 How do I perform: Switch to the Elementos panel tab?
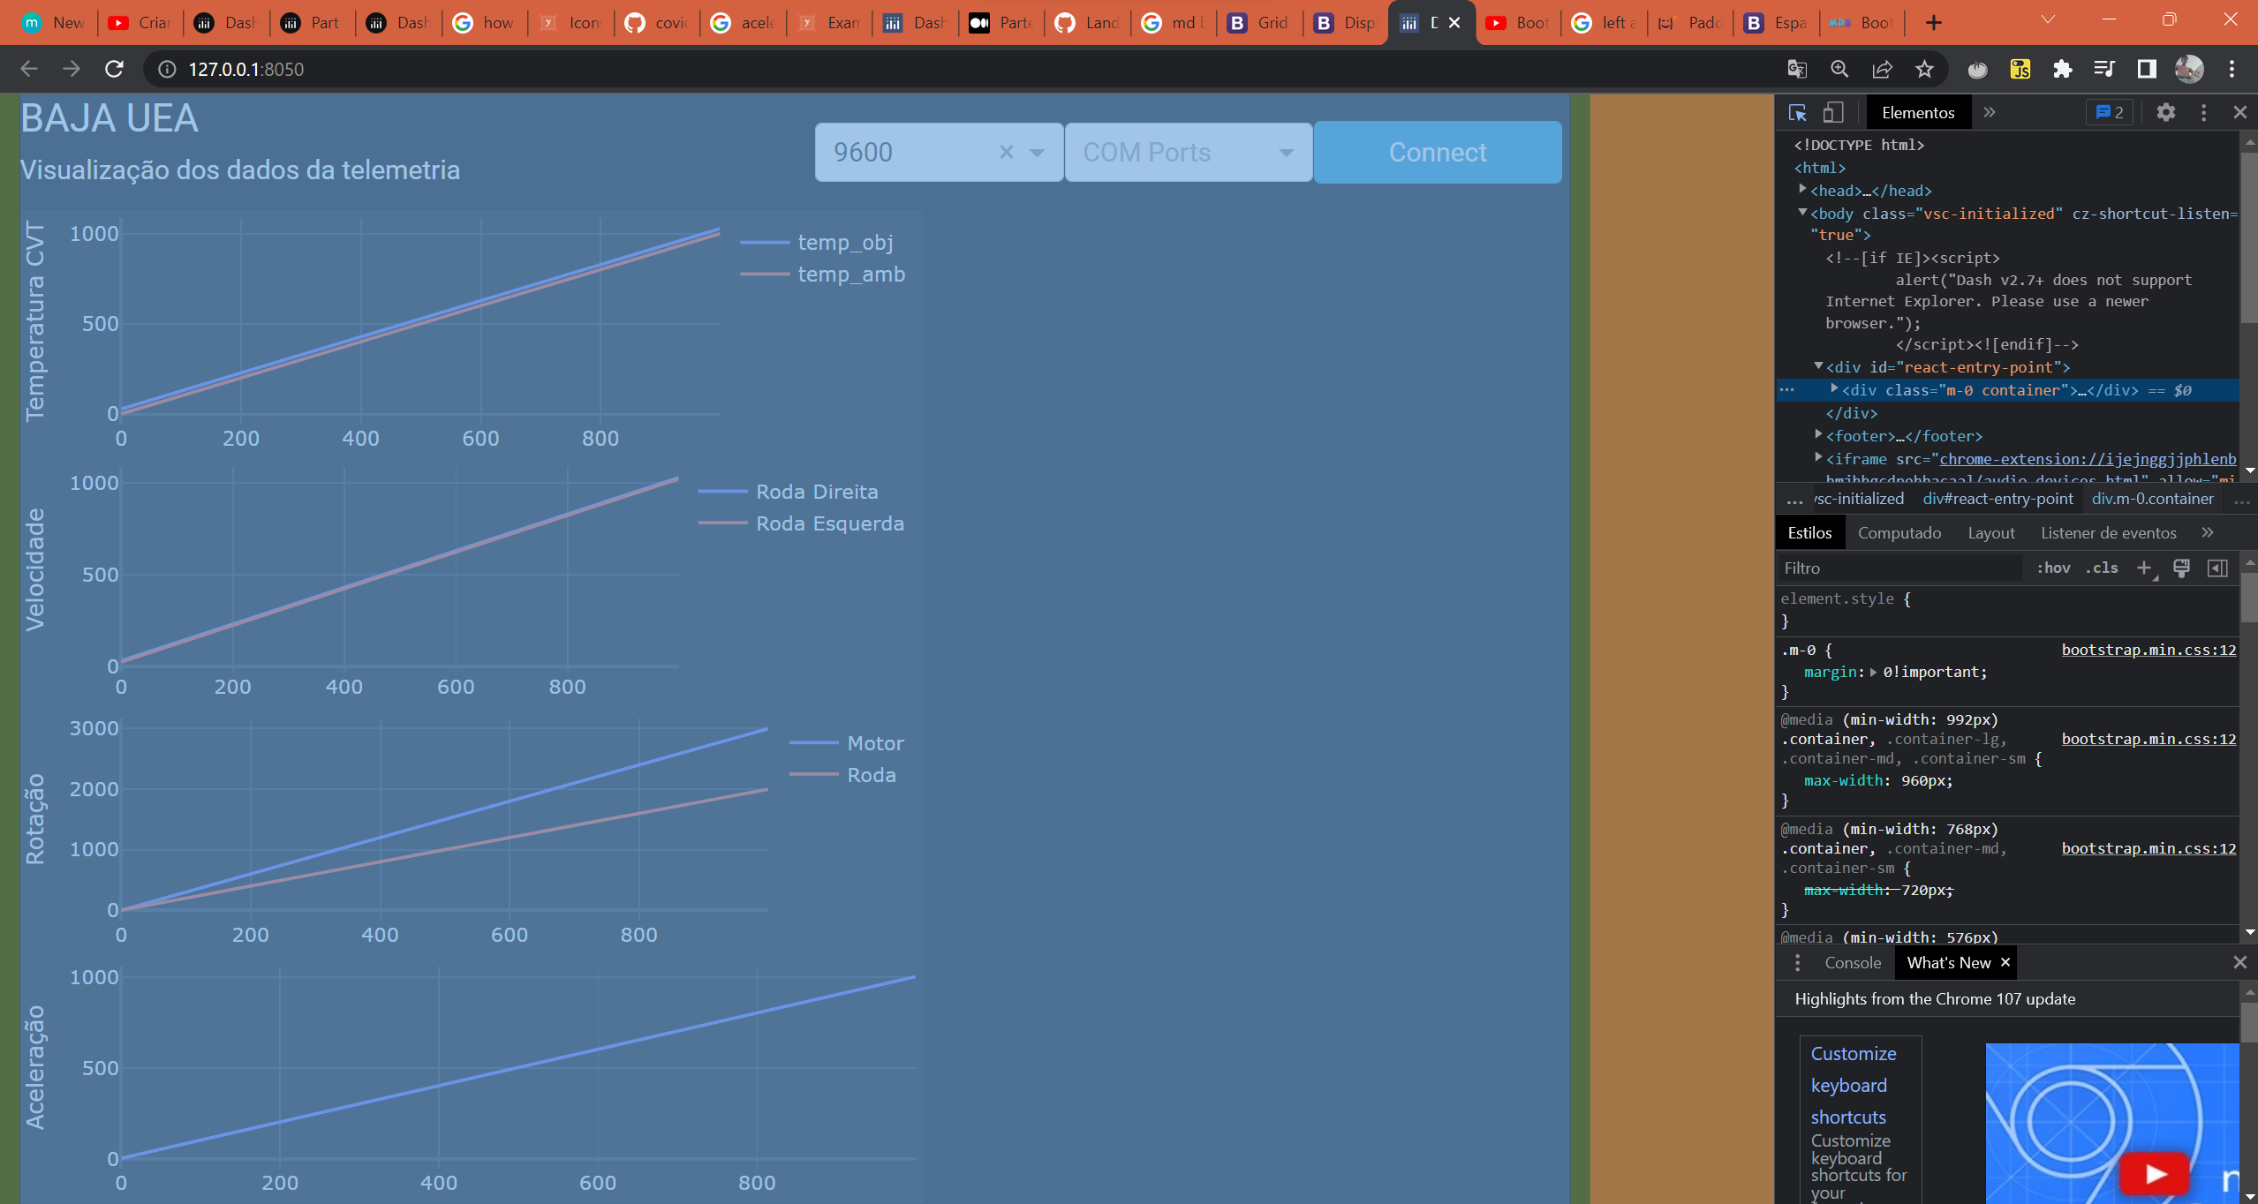1918,112
